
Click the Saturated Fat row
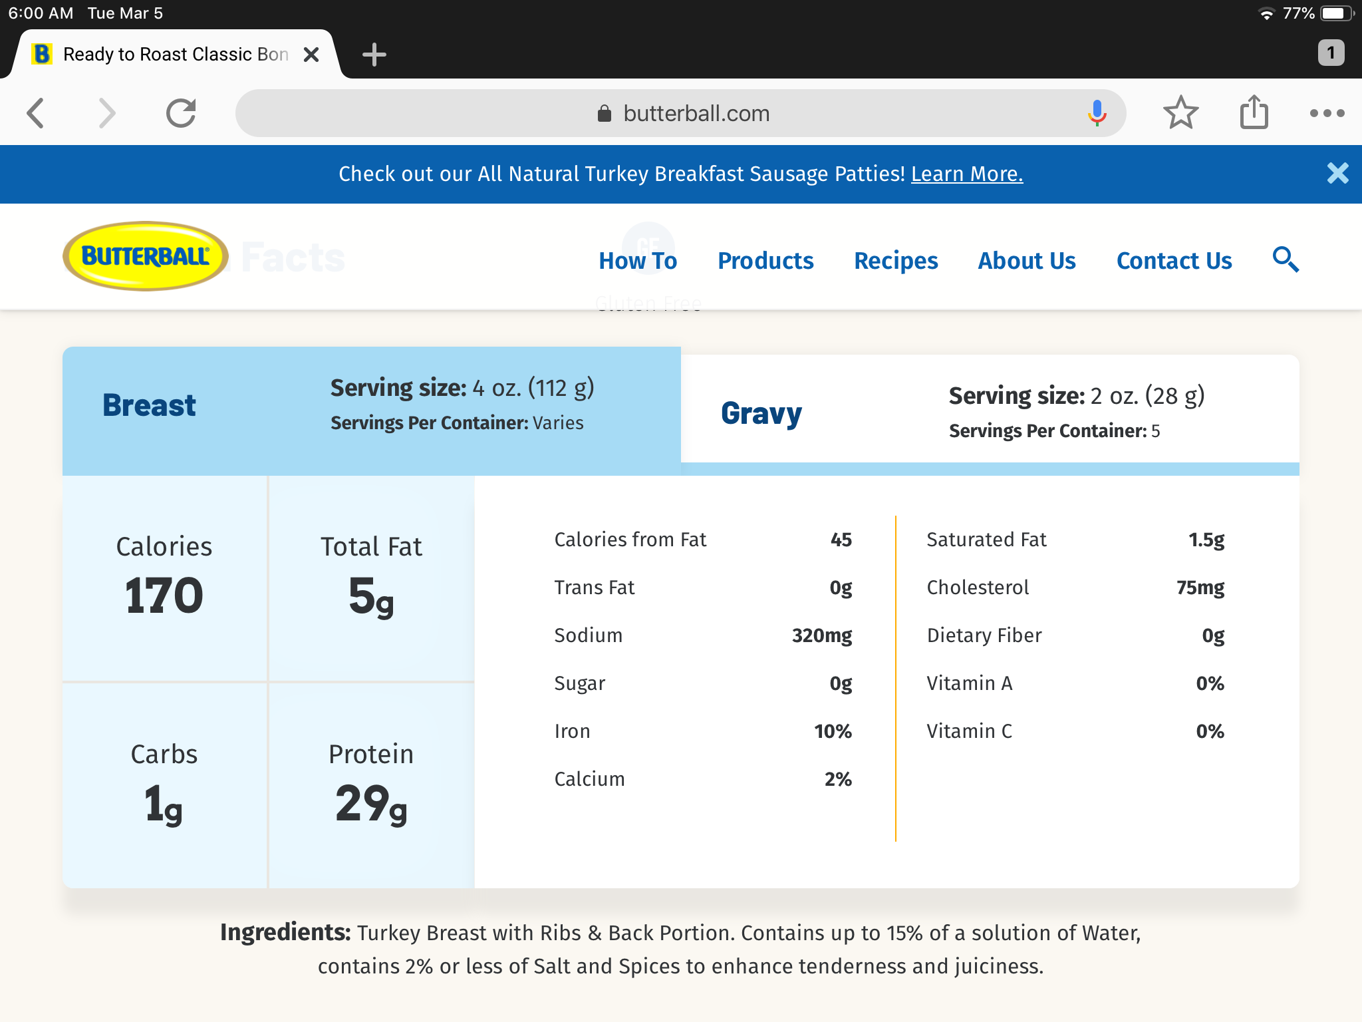coord(1075,540)
